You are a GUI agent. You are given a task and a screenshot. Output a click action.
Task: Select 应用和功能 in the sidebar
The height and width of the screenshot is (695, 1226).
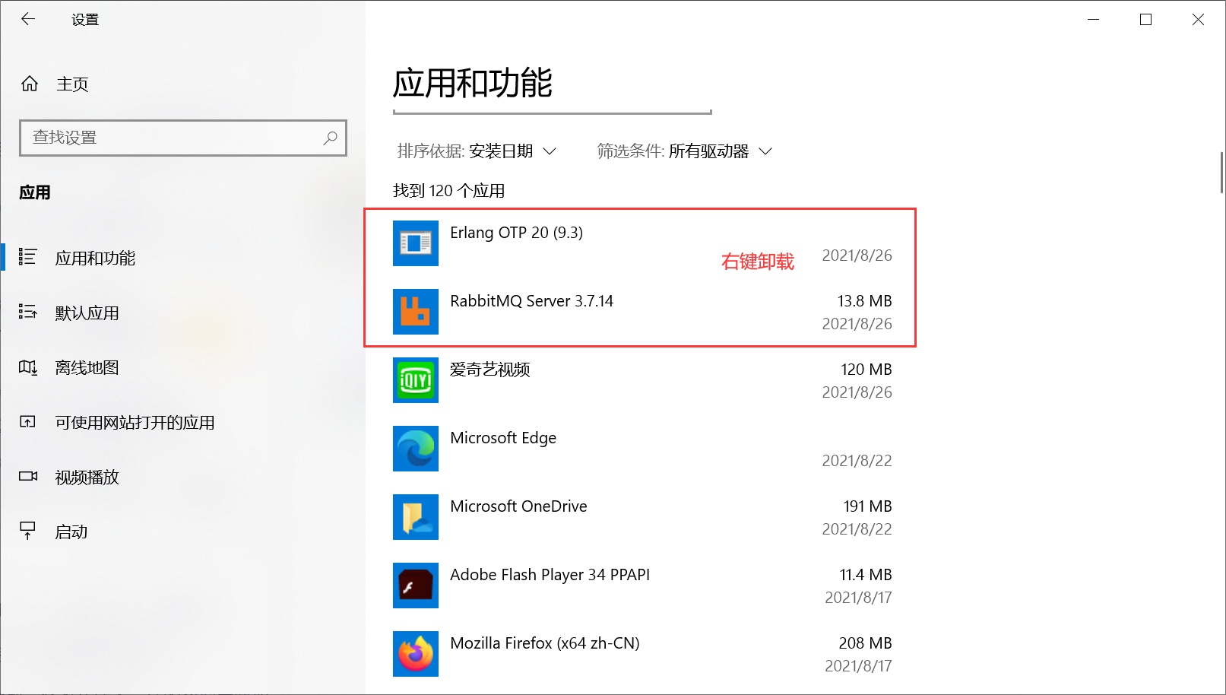pyautogui.click(x=95, y=259)
